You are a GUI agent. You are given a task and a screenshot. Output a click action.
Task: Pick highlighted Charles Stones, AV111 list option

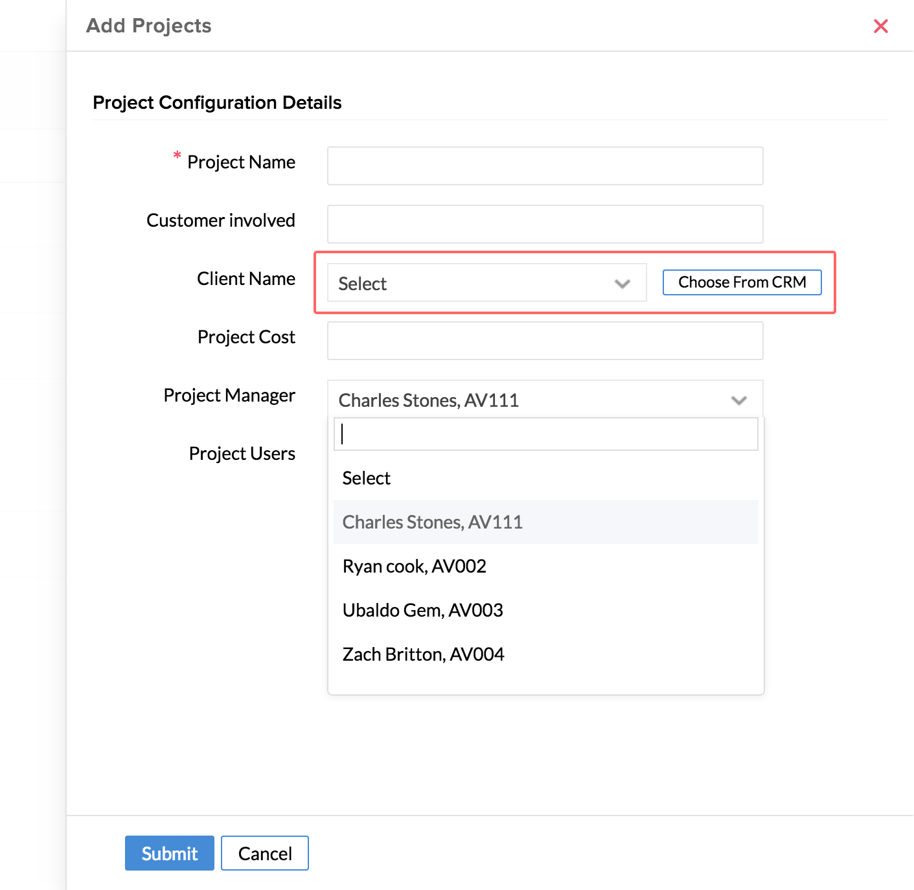[x=433, y=522]
